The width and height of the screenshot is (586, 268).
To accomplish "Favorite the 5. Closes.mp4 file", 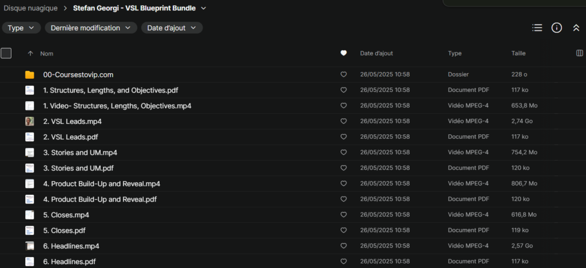I will [x=343, y=215].
